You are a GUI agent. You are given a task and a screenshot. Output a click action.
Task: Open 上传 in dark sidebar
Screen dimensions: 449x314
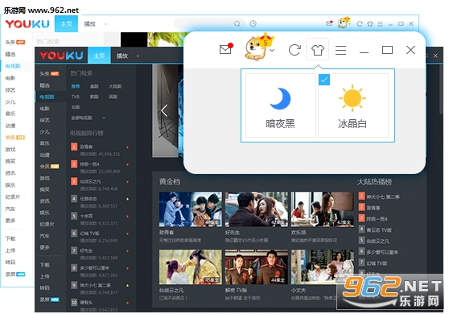click(45, 276)
